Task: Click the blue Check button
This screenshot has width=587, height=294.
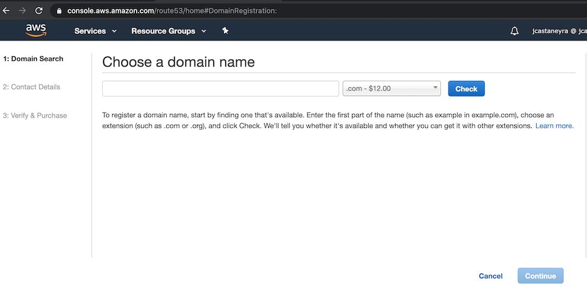Action: point(466,88)
